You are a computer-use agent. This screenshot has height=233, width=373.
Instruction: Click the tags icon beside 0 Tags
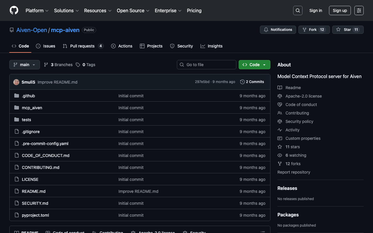[x=78, y=65]
